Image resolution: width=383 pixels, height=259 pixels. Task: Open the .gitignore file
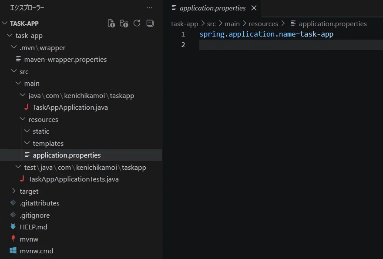[35, 215]
